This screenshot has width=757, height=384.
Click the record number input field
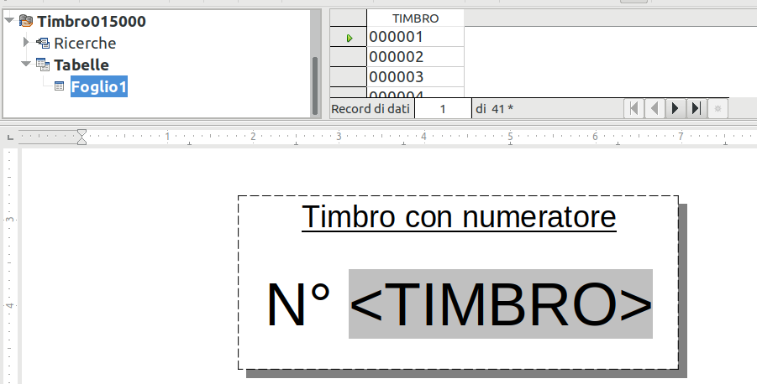coord(443,108)
